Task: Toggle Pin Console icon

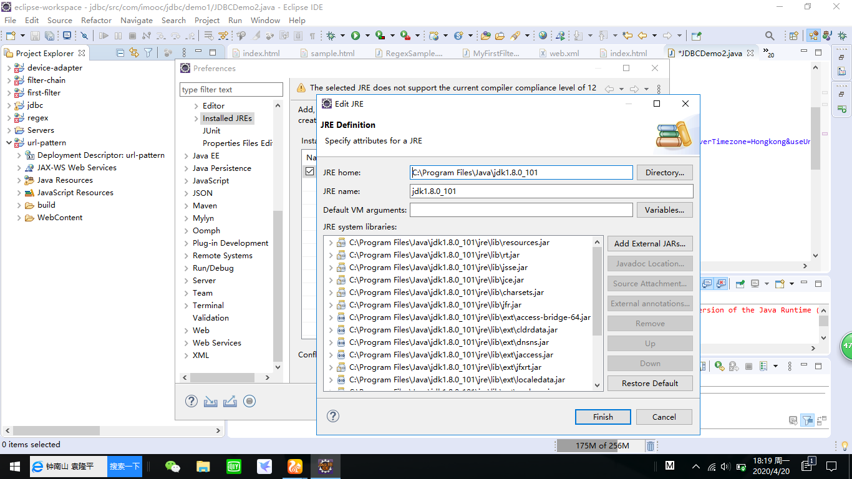Action: click(740, 284)
